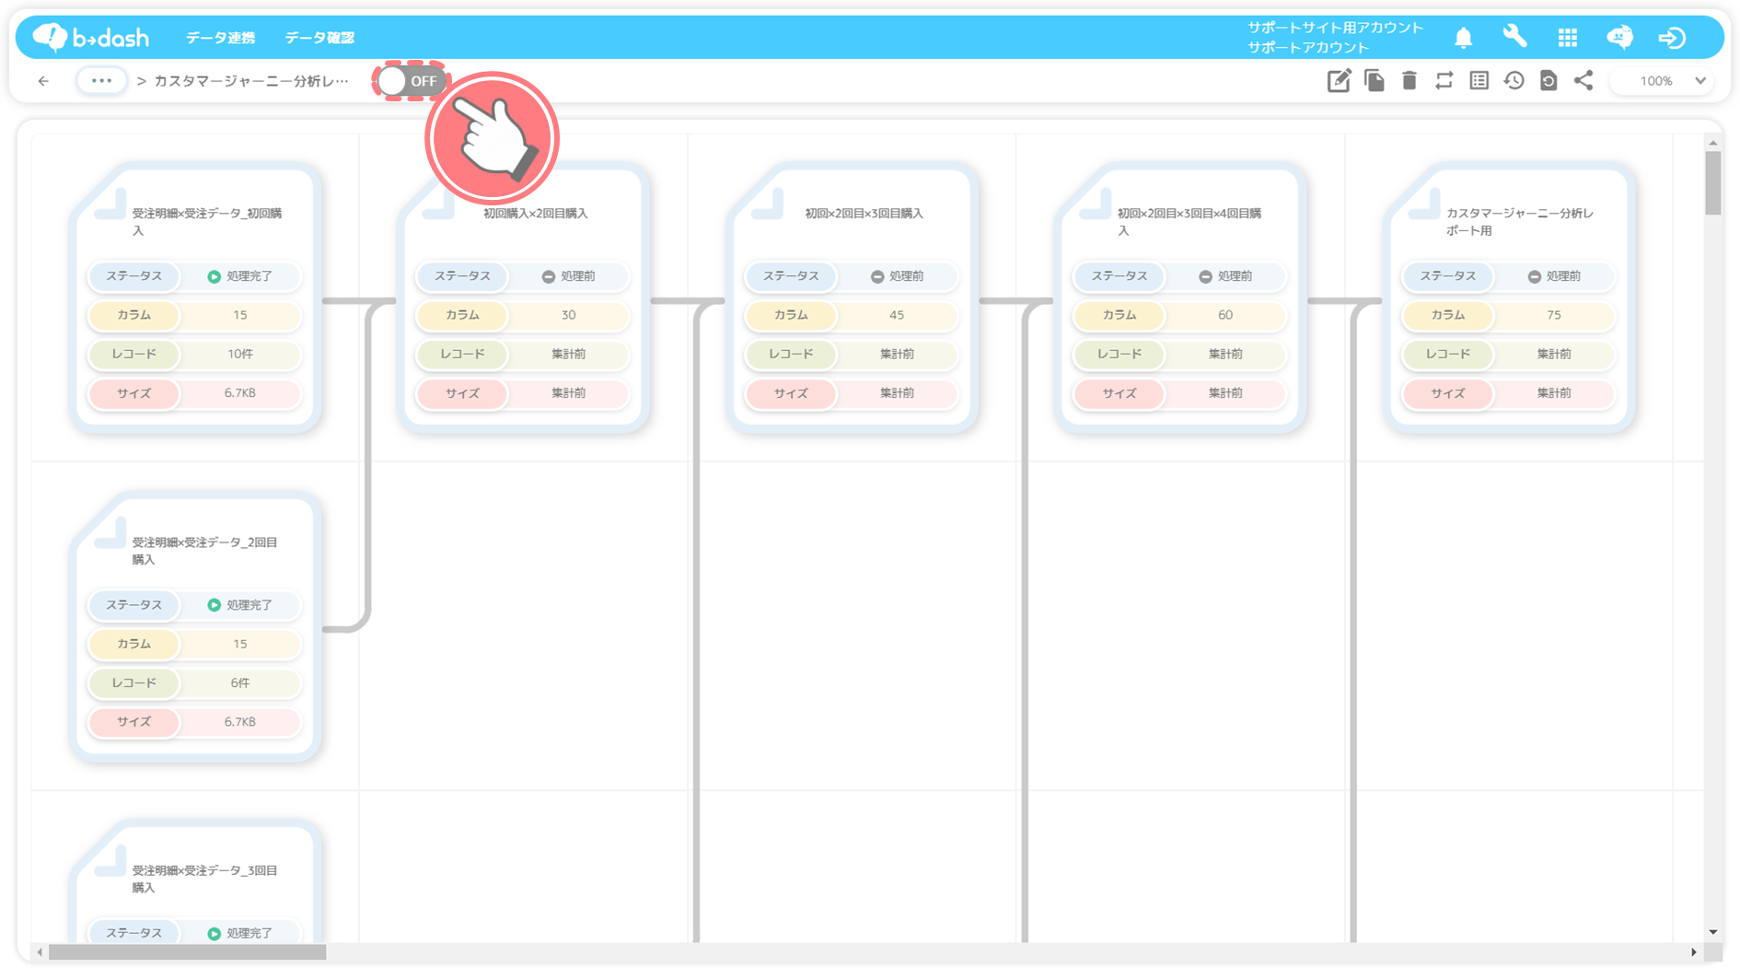Click the scroll-right arrow of horizontal scrollbar
This screenshot has width=1740, height=979.
click(x=1694, y=952)
